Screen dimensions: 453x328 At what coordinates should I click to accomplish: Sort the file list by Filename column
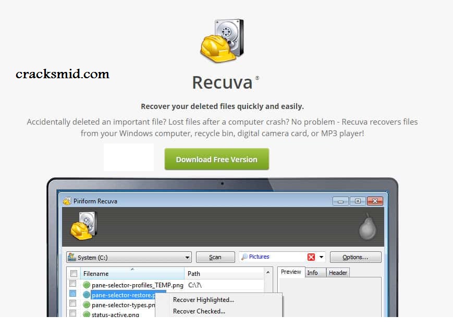point(132,273)
